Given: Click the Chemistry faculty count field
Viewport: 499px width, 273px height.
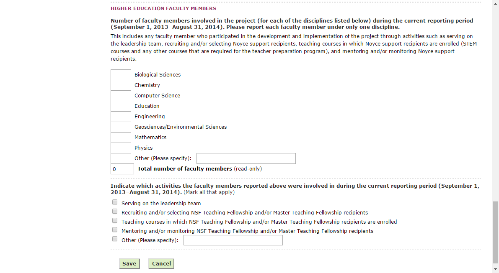Looking at the screenshot, I should pyautogui.click(x=121, y=85).
